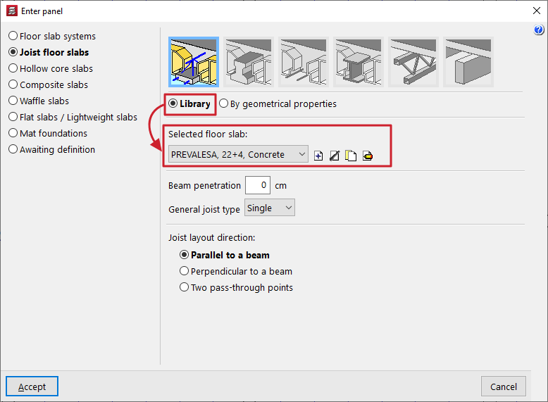Open the PREVALESA 22+4 Concrete dropdown

click(238, 154)
